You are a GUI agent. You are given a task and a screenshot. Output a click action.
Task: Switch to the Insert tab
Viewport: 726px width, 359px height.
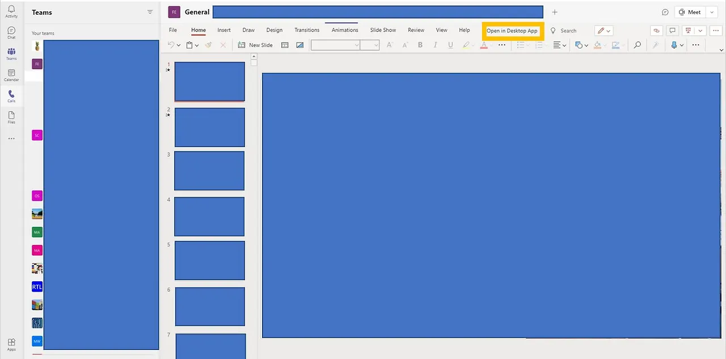(x=224, y=30)
